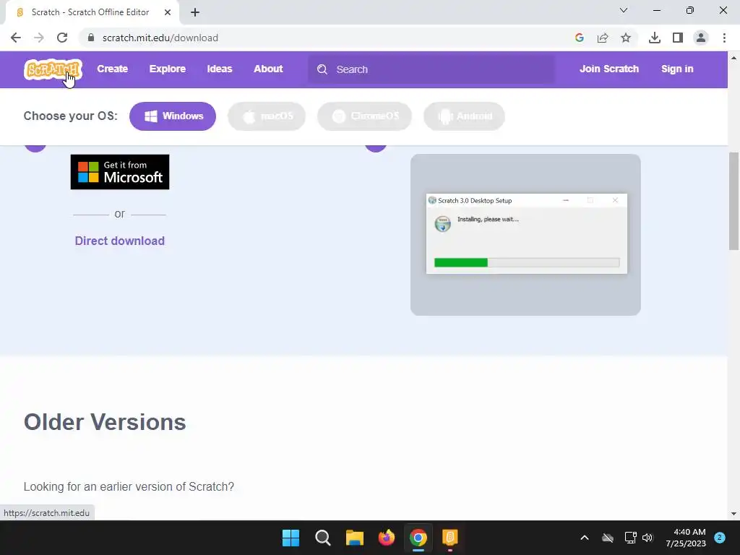
Task: Click the page vertical scrollbar thumb
Action: click(733, 202)
